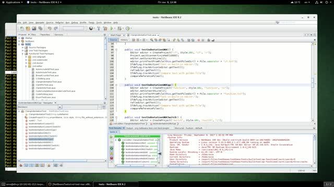Click the Rerun tests icon in Test Results
334x187 pixels.
click(111, 137)
